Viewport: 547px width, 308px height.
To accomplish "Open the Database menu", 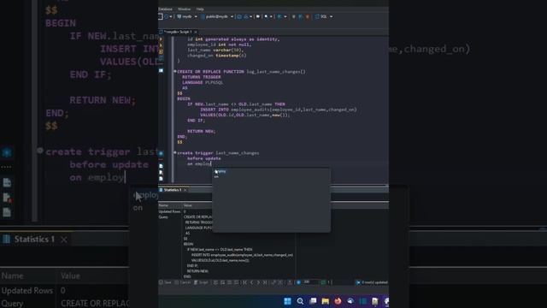I will (x=165, y=9).
